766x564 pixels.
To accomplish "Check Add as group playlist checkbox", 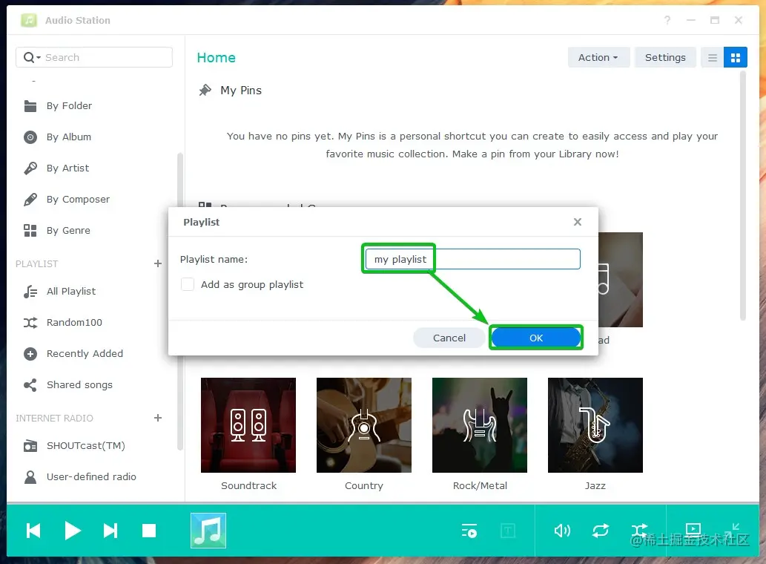I will (x=188, y=284).
